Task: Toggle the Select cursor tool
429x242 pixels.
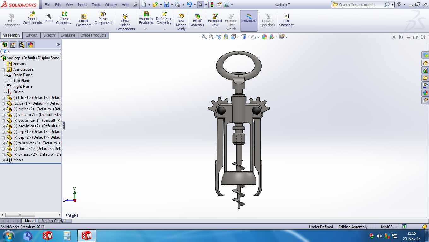Action: (x=201, y=4)
